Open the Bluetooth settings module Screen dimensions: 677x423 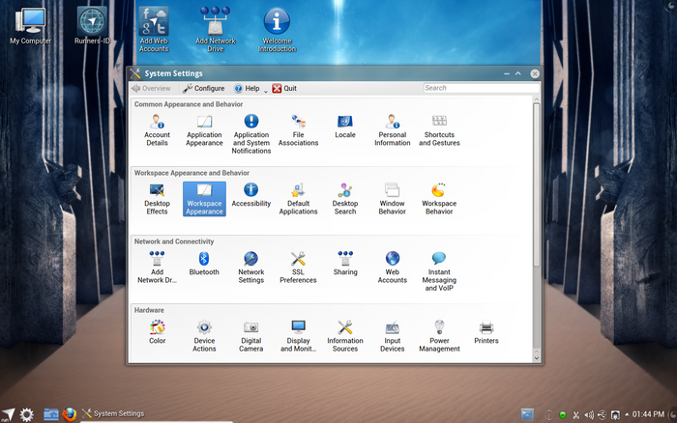204,266
